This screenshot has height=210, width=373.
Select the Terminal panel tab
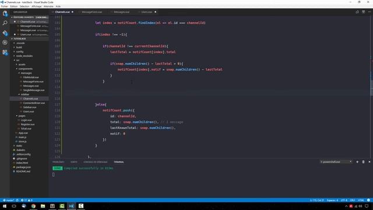[x=119, y=162]
